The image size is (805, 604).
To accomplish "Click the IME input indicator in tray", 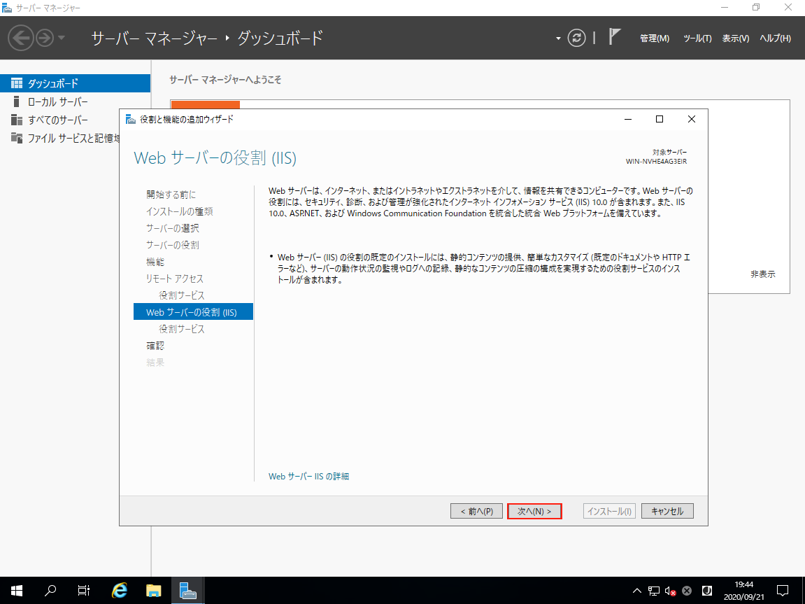I will (x=706, y=591).
